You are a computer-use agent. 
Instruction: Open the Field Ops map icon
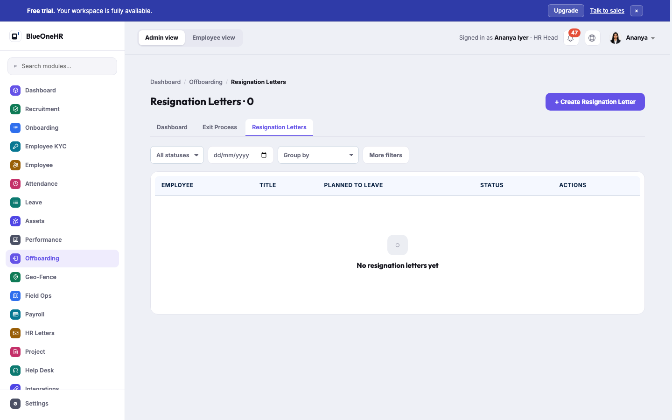point(15,295)
